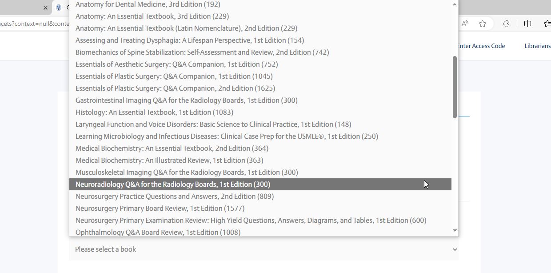Close the browser tab with the X

point(45,8)
